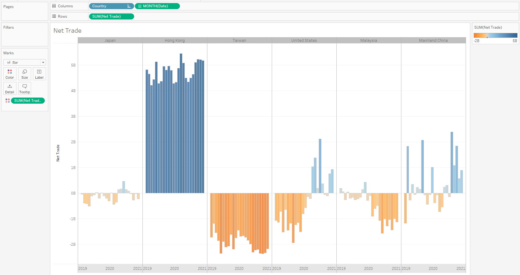The width and height of the screenshot is (520, 275).
Task: Click the color dots icon beside SUM(Net Trad..)
Action: 8,101
